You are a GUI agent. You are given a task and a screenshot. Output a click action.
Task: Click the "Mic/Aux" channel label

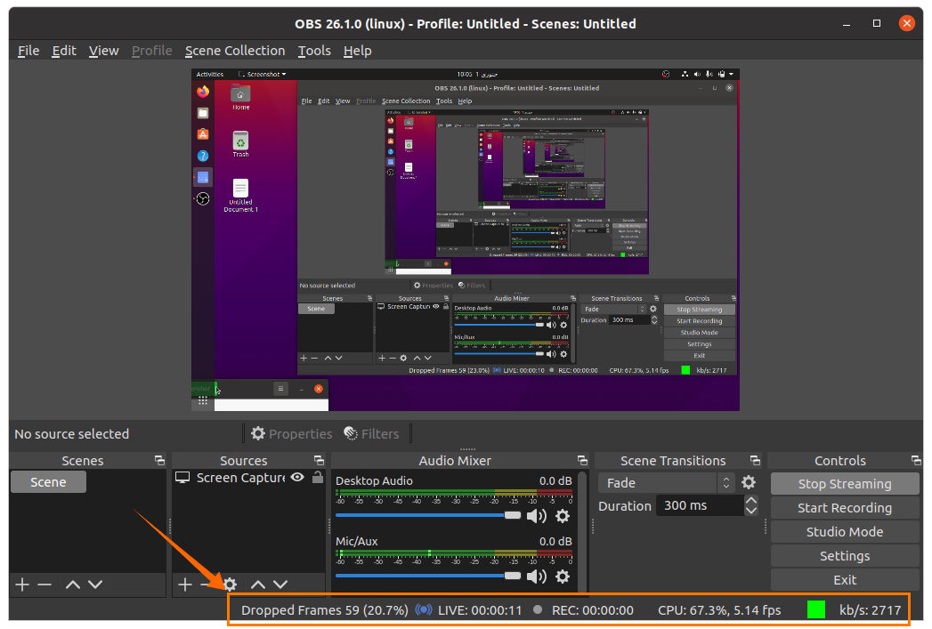coord(357,541)
